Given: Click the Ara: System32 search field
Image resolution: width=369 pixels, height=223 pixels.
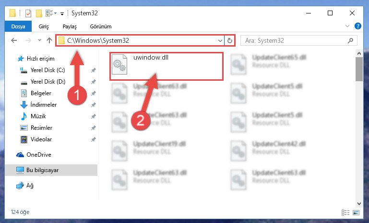Looking at the screenshot, I should [x=295, y=40].
